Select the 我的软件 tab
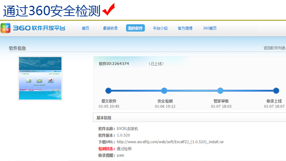This screenshot has width=286, height=161. click(x=135, y=28)
